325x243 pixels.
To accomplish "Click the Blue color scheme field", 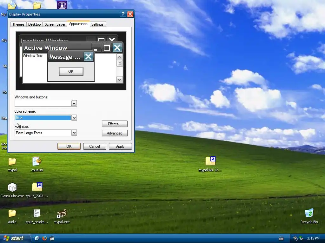I will pyautogui.click(x=43, y=118).
